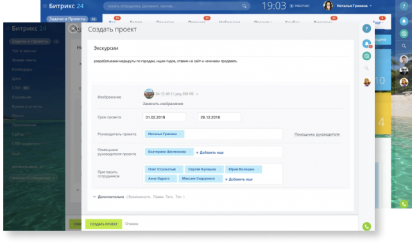
Task: Open notifications bell in project dialog sidebar
Action: (366, 44)
